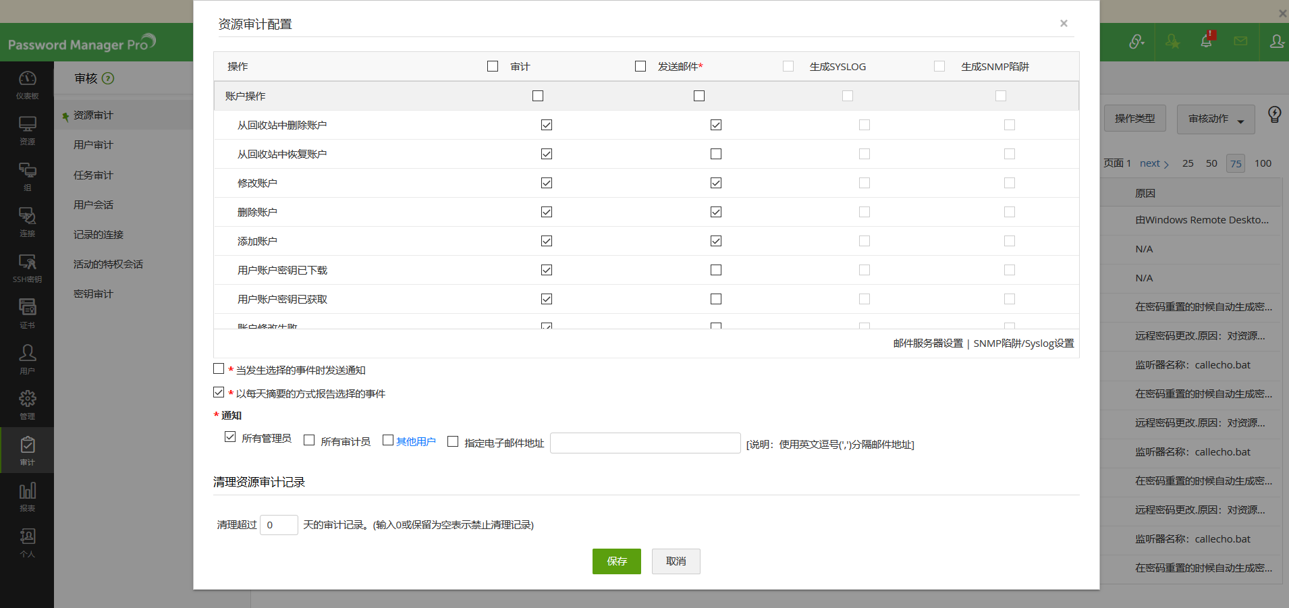Click the 操作类型 button
Screen dimensions: 1289x608
click(x=1135, y=118)
